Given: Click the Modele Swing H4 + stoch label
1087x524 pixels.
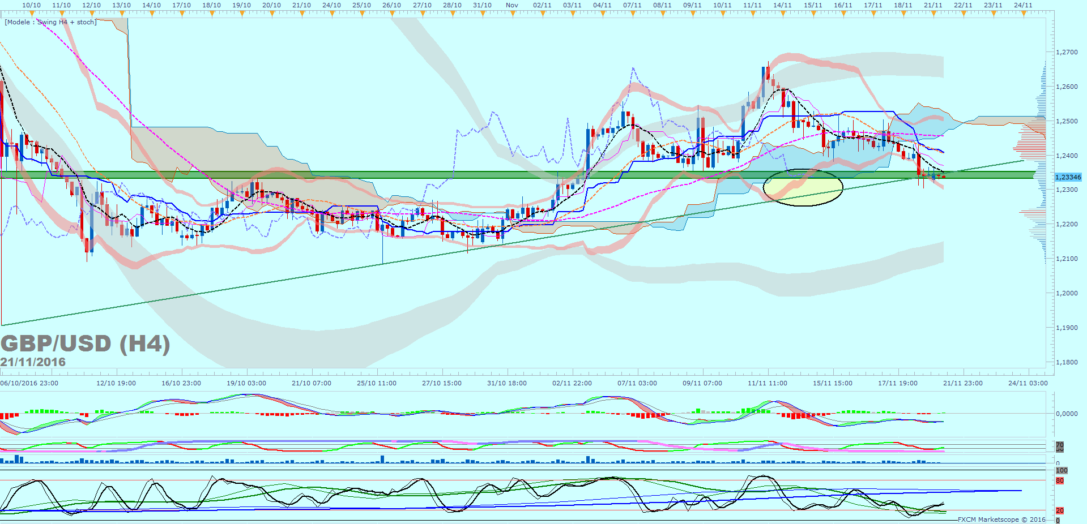Looking at the screenshot, I should (51, 22).
